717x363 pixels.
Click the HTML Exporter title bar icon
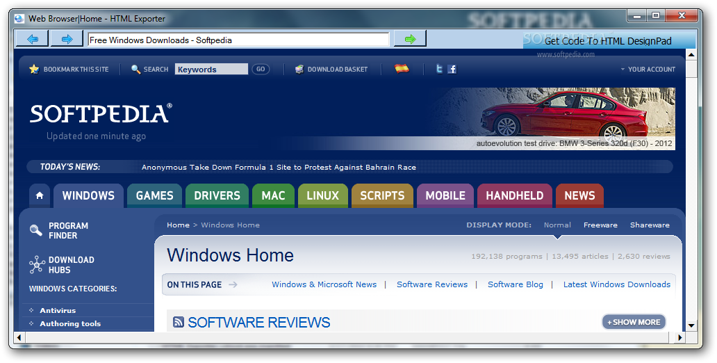(x=19, y=18)
